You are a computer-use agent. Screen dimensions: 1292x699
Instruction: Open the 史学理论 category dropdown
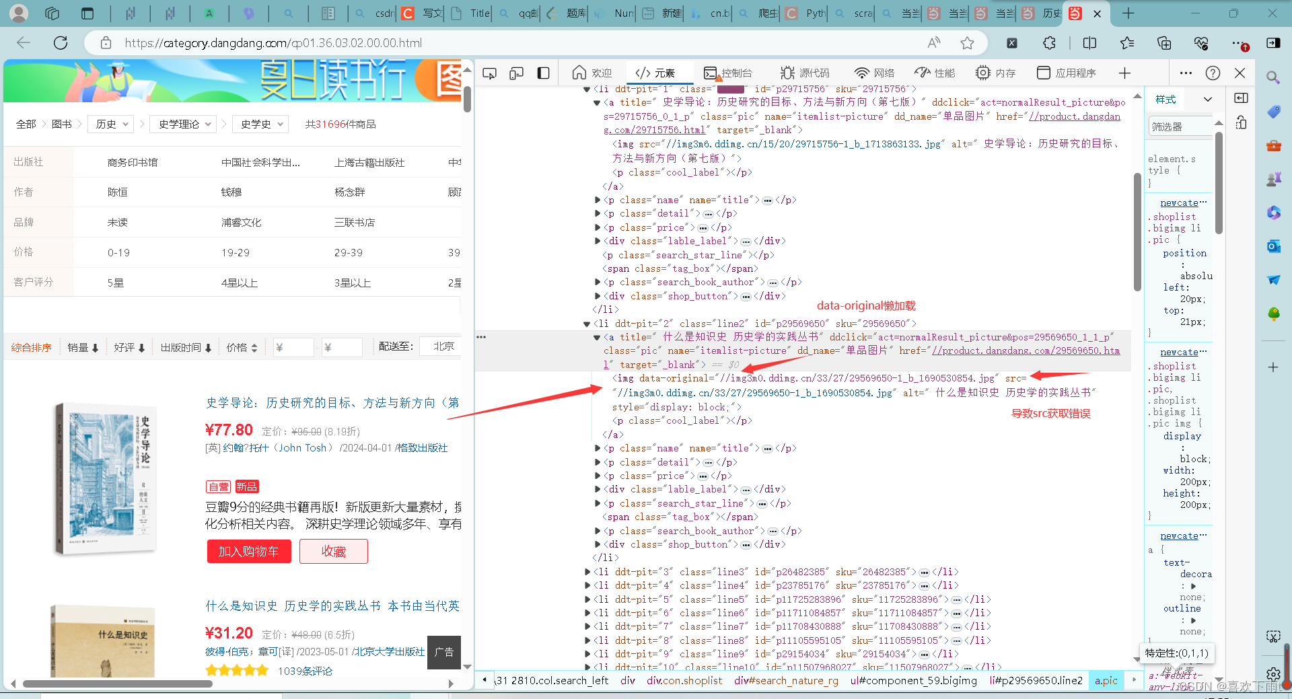tap(184, 124)
